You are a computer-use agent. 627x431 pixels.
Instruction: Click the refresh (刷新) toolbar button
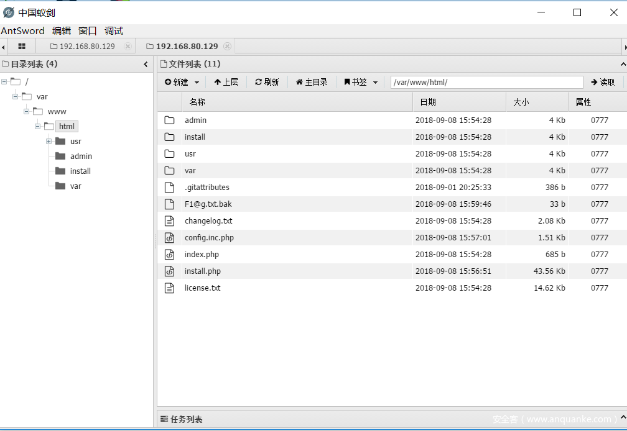coord(267,82)
